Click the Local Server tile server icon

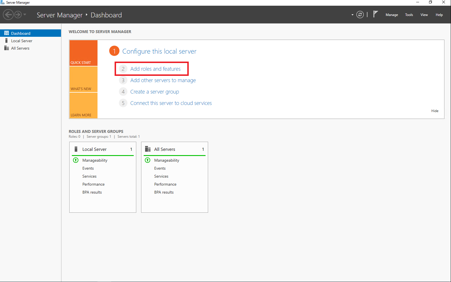click(76, 149)
